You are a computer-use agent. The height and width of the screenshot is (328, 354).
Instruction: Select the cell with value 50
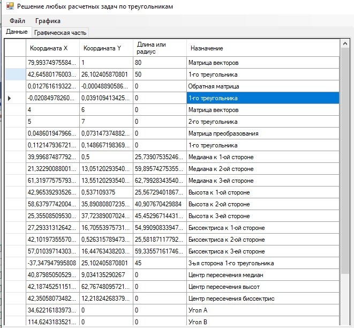pyautogui.click(x=160, y=74)
